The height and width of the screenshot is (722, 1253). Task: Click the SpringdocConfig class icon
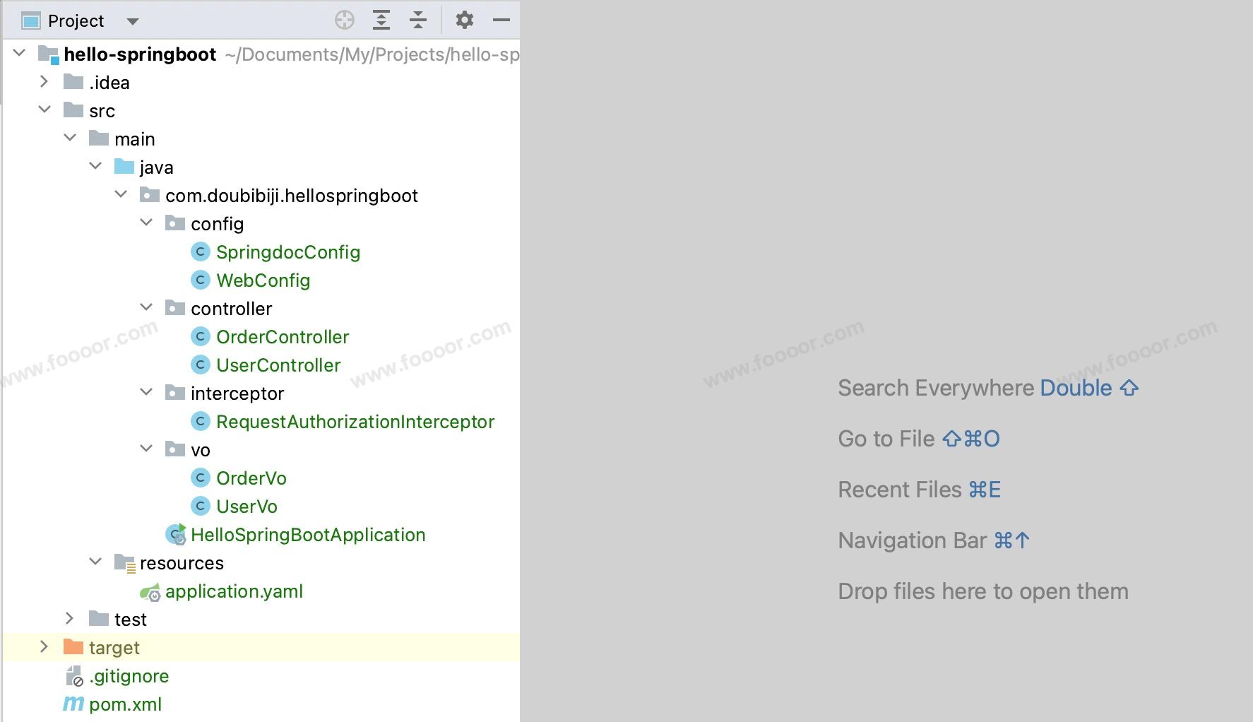click(201, 252)
